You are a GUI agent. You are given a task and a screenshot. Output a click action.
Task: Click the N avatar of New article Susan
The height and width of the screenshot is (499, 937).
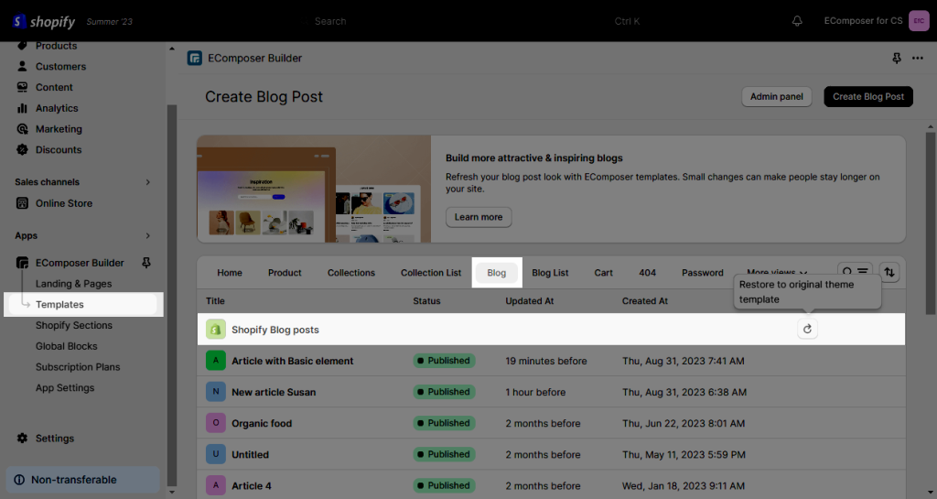click(216, 392)
